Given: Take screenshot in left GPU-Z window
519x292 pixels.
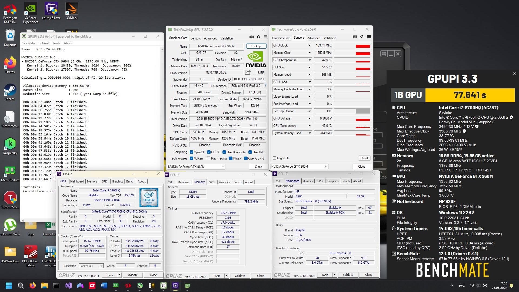Looking at the screenshot, I should 251,37.
